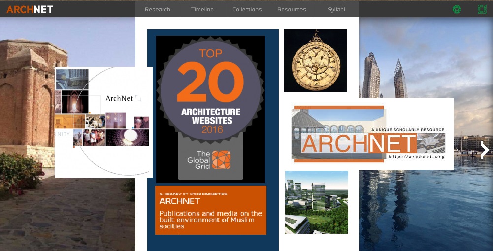
Task: Select the orange ARCHNET heading text
Action: (180, 201)
